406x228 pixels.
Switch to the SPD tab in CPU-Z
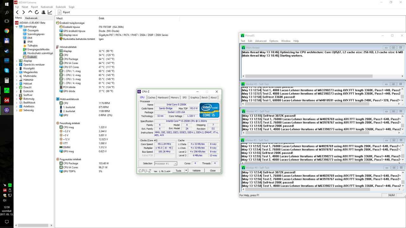point(184,98)
